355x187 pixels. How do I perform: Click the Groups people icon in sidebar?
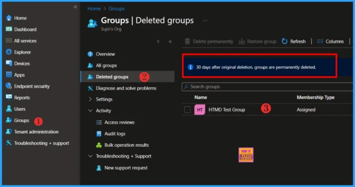(x=9, y=120)
